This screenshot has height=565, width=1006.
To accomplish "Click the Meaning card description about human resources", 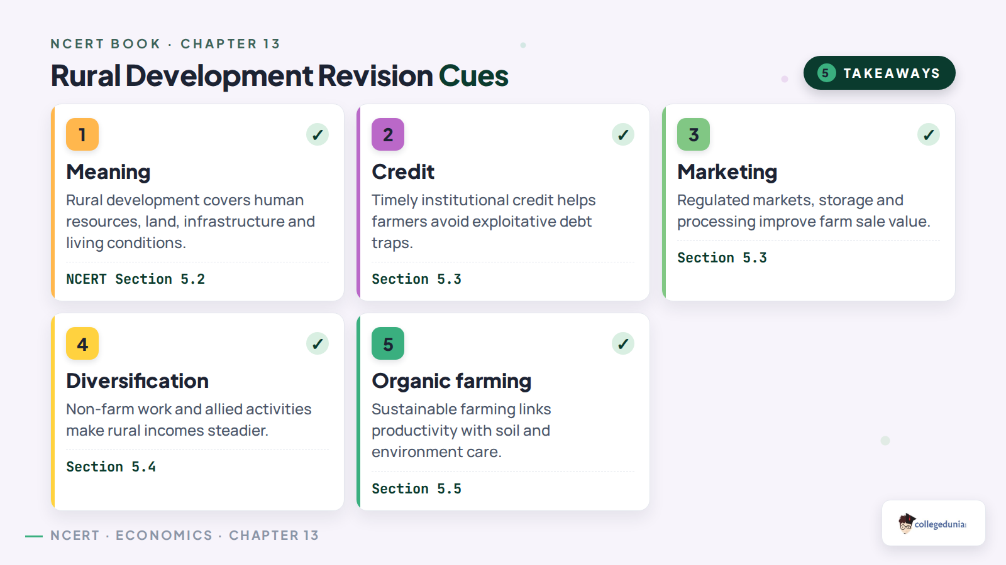I will (x=191, y=222).
